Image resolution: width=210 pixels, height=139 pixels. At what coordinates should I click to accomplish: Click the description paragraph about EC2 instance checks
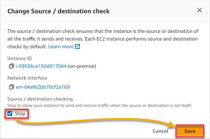(103, 39)
